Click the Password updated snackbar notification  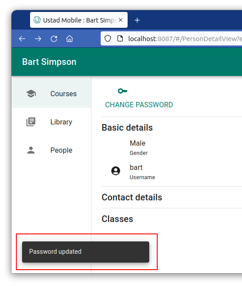coord(86,252)
